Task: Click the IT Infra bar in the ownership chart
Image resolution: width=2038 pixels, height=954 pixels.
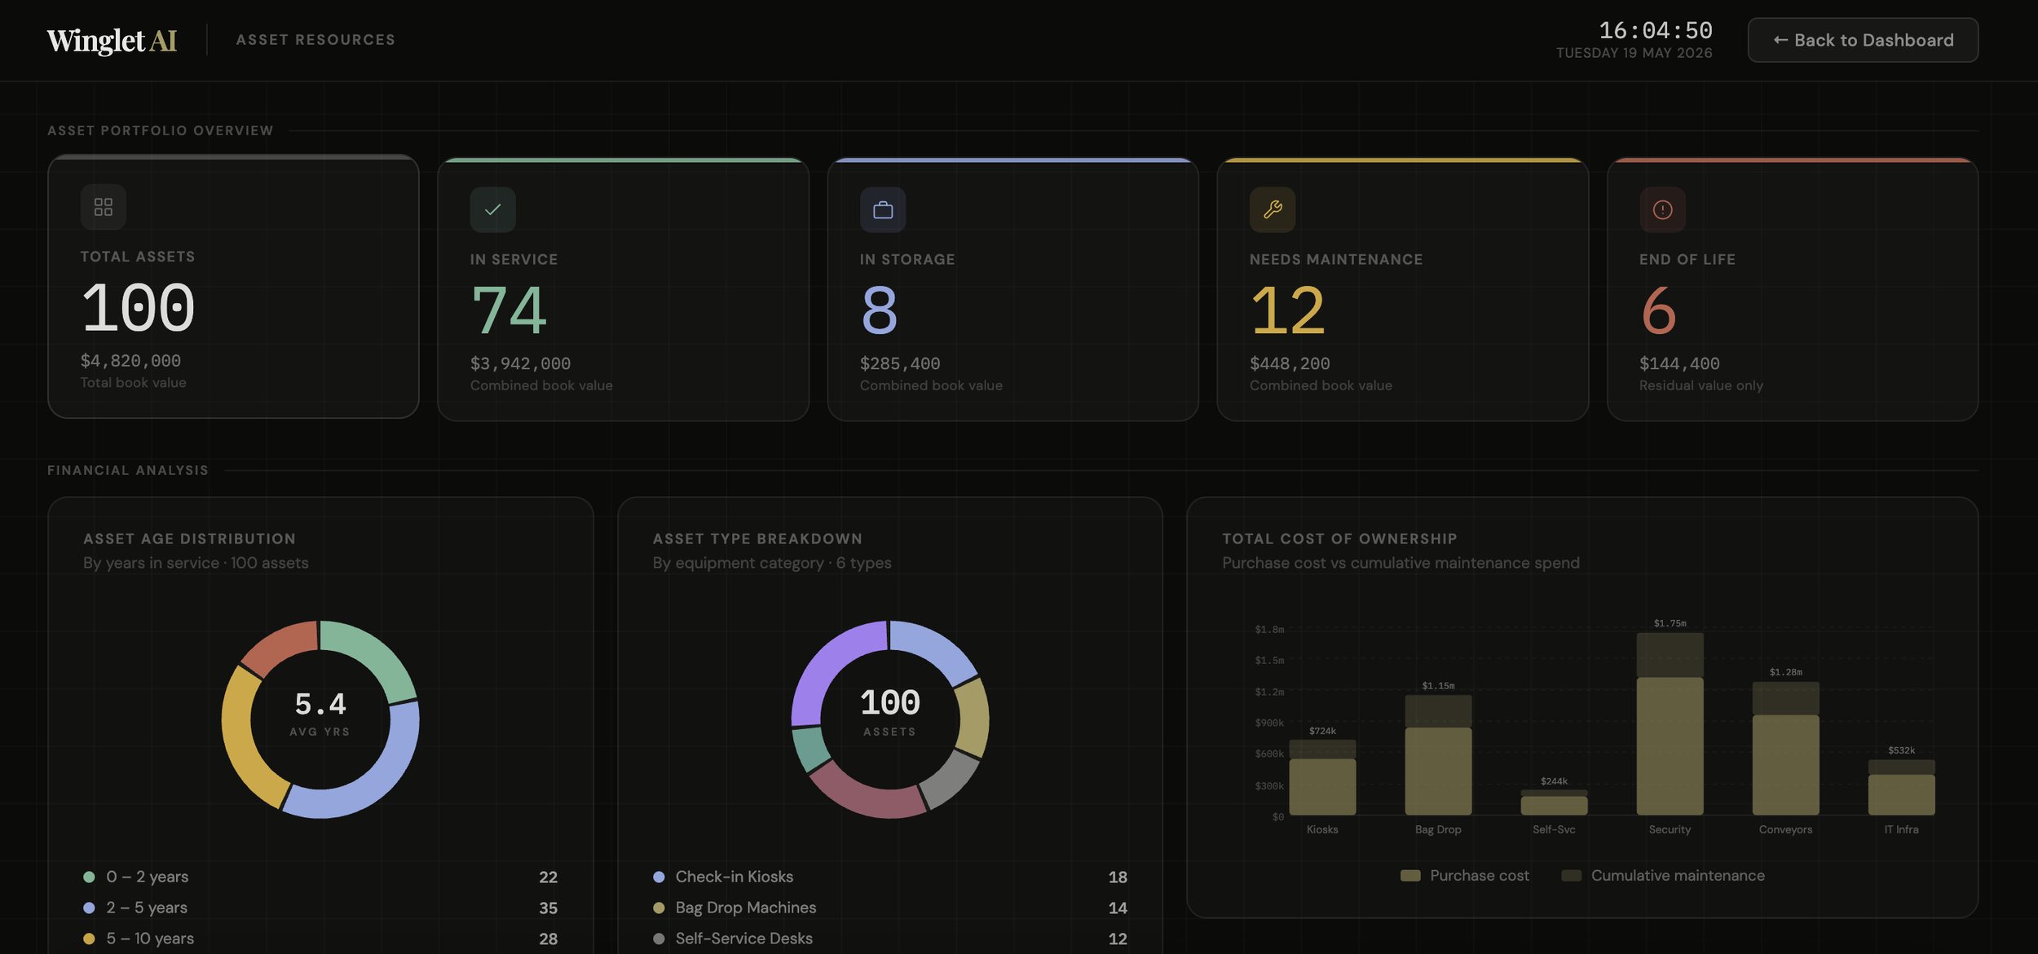Action: (1901, 788)
